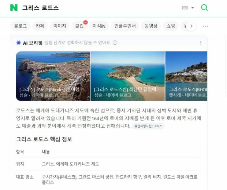227x190 pixels.
Task: Click the AI 브리핑 sparkle logo icon
Action: tap(19, 43)
